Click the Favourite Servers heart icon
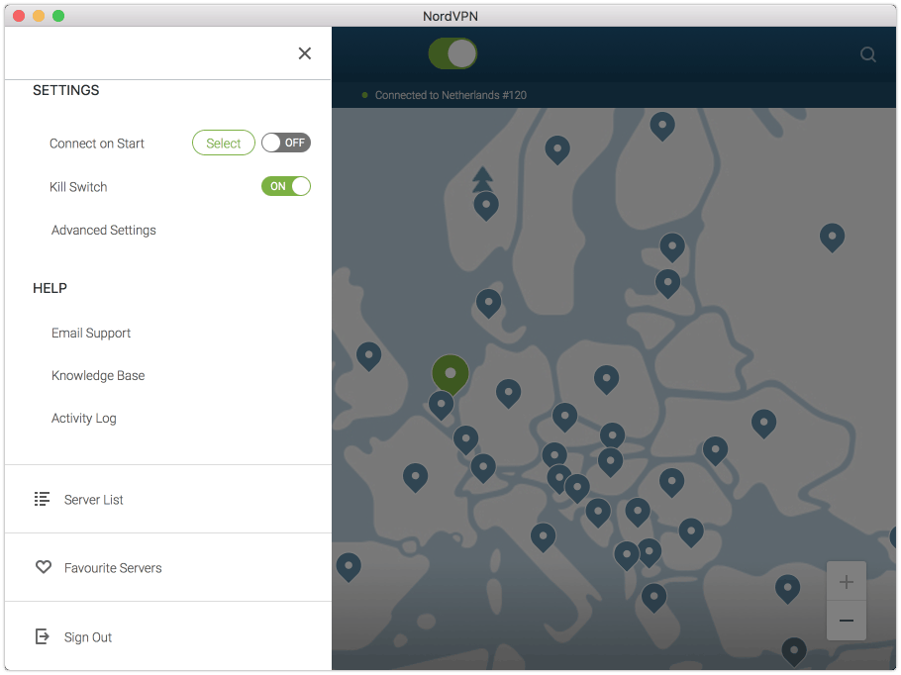Image resolution: width=901 pixels, height=675 pixels. click(x=44, y=567)
